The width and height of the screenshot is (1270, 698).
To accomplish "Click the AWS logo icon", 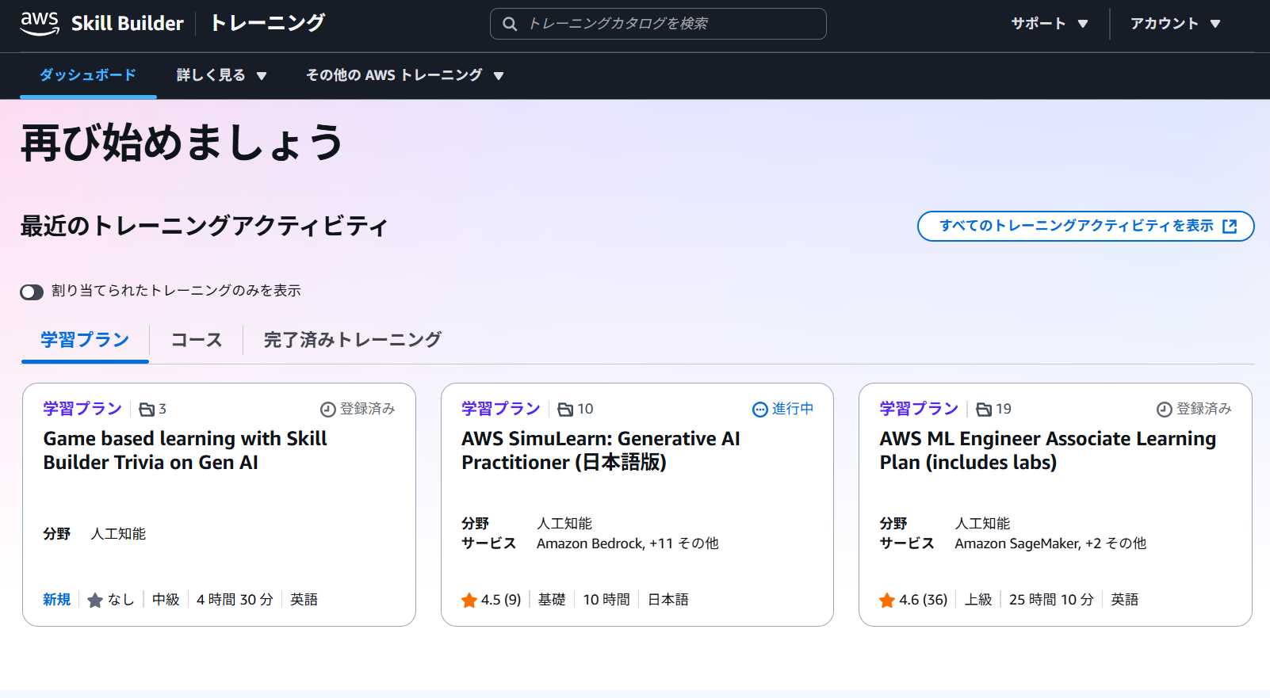I will (x=40, y=24).
